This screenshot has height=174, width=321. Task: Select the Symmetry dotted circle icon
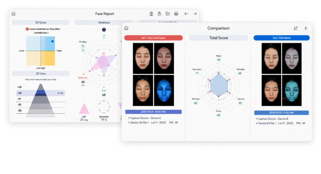104,107
